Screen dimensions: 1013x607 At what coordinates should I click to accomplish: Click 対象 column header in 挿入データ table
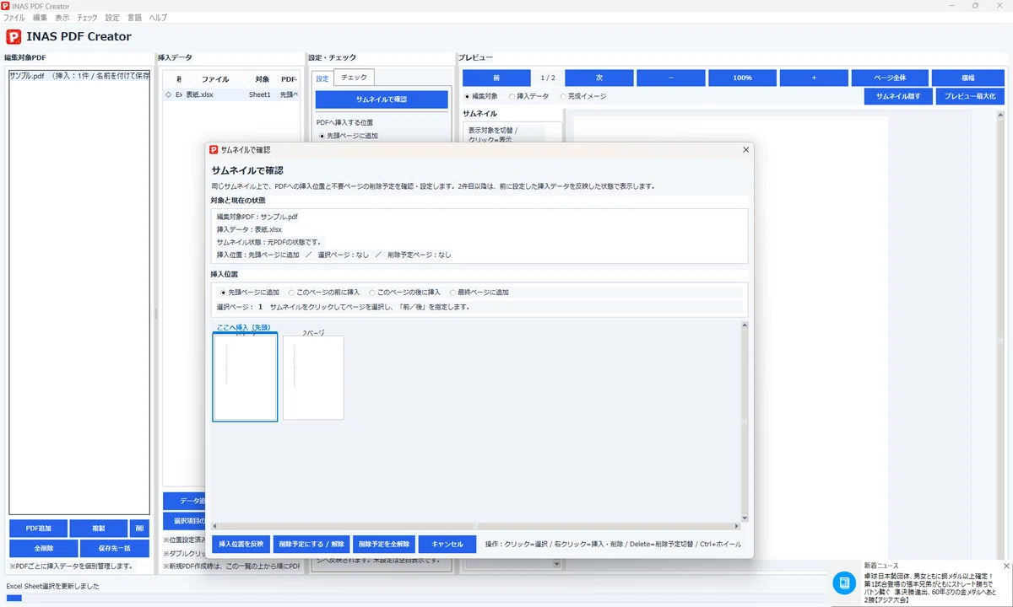262,78
